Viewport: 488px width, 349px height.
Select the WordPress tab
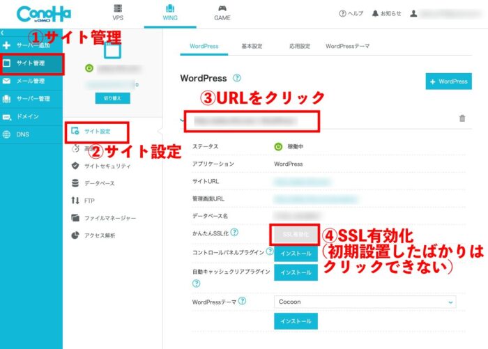204,47
